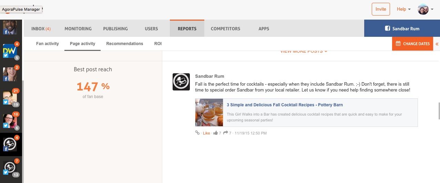The image size is (440, 183).
Task: Select the sidebar profile with badge 18
Action: (x=10, y=120)
